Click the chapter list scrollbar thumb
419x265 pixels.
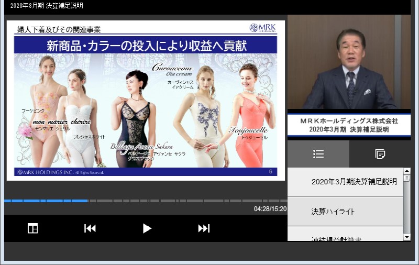click(407, 178)
